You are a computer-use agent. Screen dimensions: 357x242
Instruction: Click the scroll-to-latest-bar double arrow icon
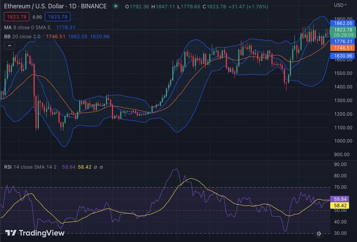[x=320, y=233]
